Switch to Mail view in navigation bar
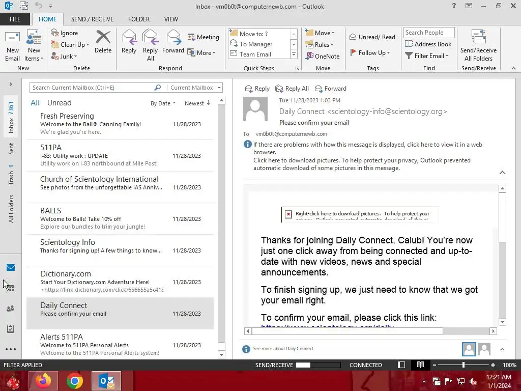The image size is (521, 391). (11, 268)
